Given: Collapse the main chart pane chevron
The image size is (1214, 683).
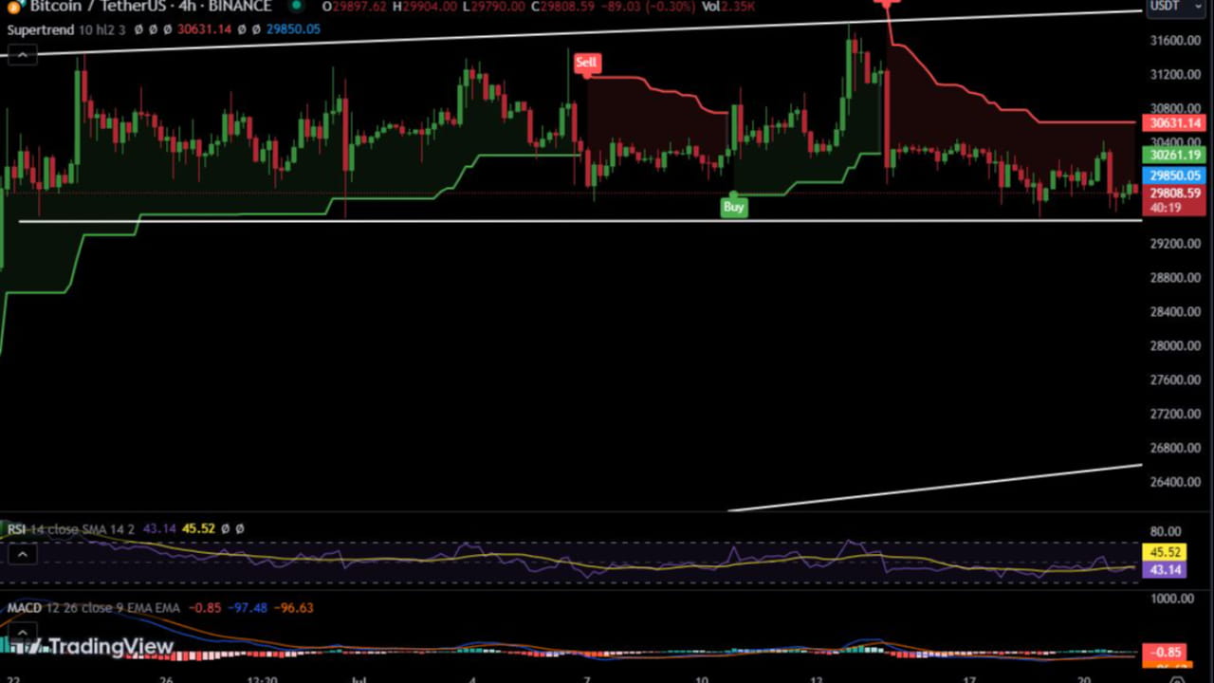Looking at the screenshot, I should point(23,54).
